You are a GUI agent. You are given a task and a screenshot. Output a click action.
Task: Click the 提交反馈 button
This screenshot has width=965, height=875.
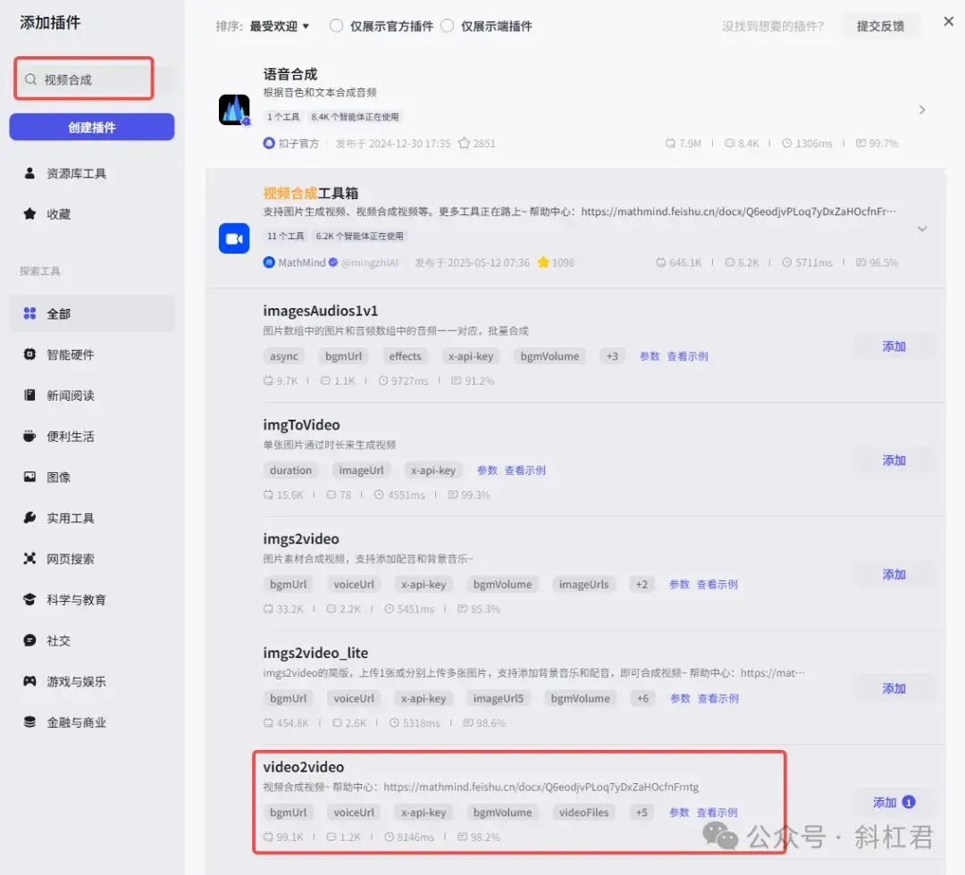(x=880, y=26)
